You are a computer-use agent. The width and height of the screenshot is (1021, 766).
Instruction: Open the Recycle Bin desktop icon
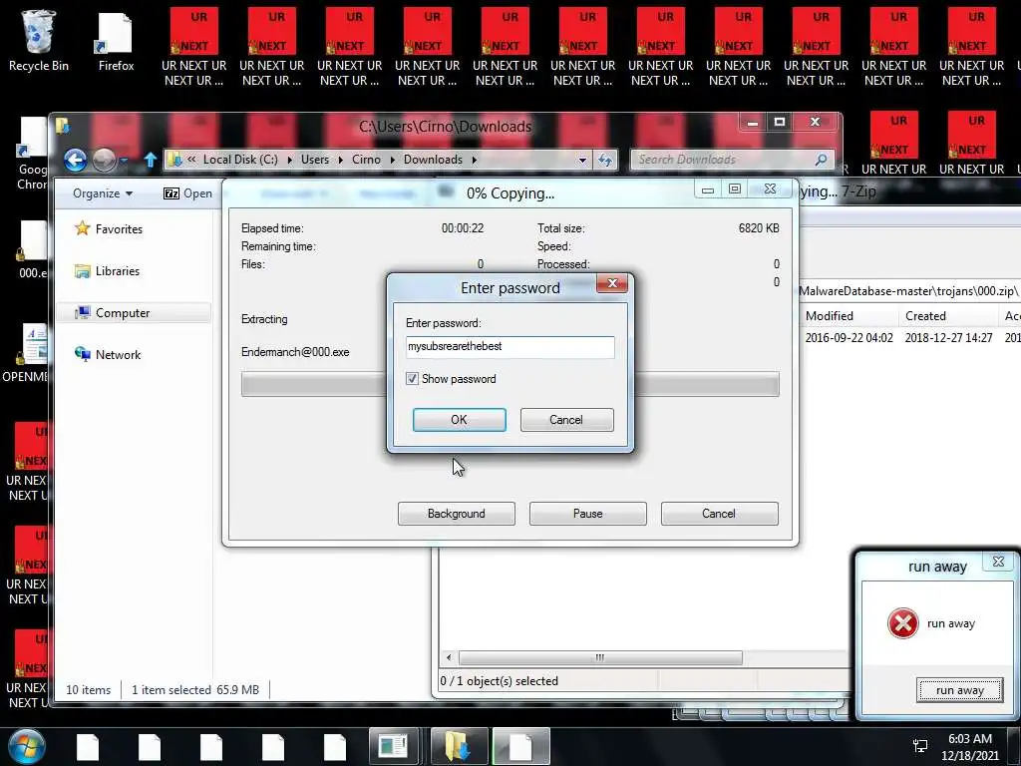pos(38,39)
